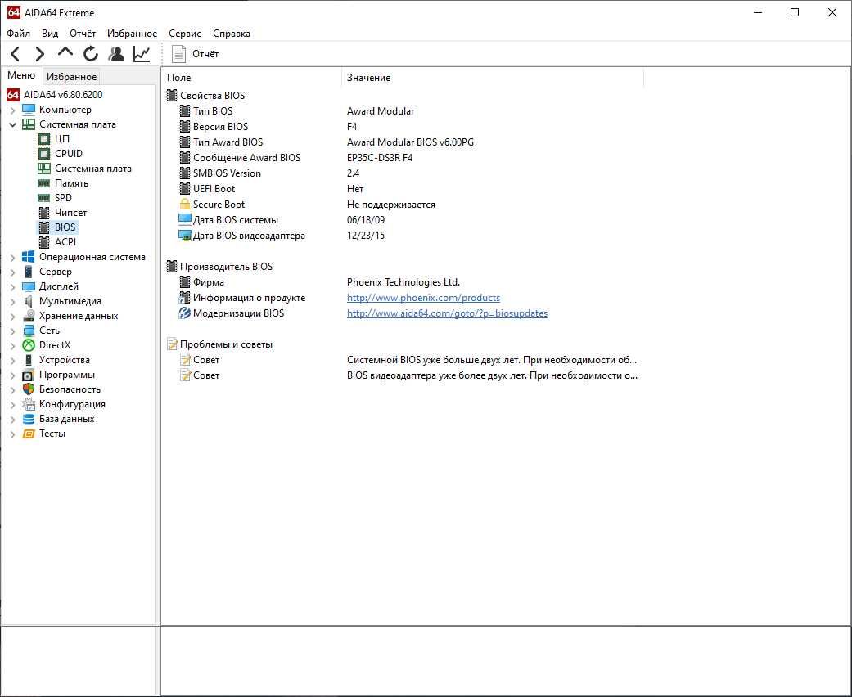Click the Безопасность shield icon

click(x=29, y=389)
